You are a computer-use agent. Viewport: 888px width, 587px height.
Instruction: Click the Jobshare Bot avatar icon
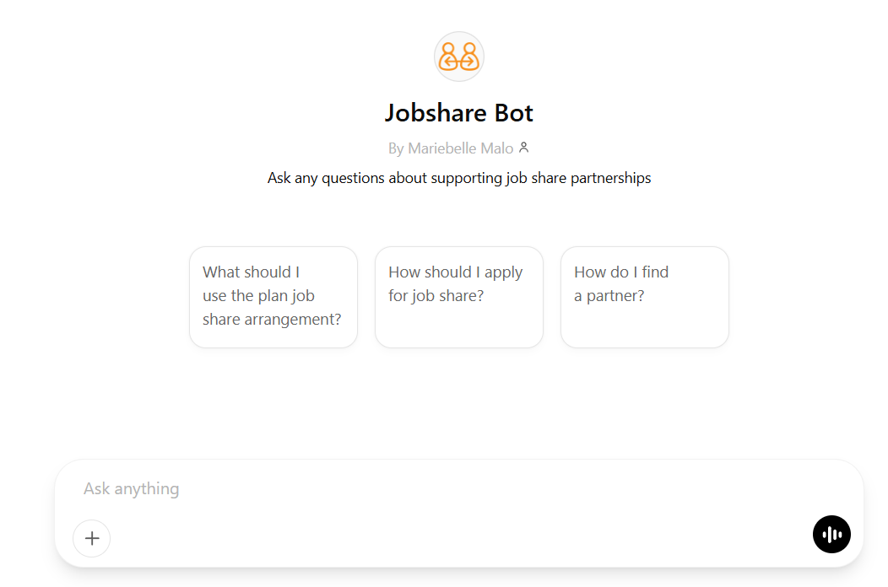[x=458, y=57]
